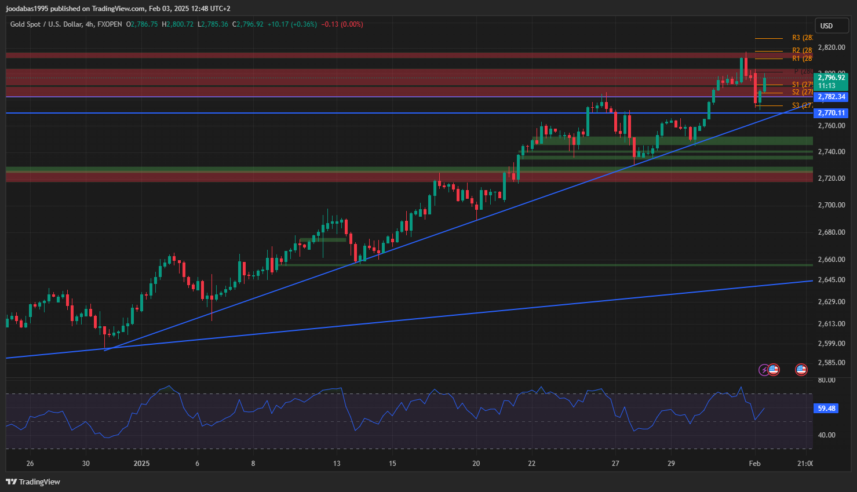Viewport: 857px width, 492px height.
Task: Click the close value C2,796.92 in header
Action: (247, 24)
